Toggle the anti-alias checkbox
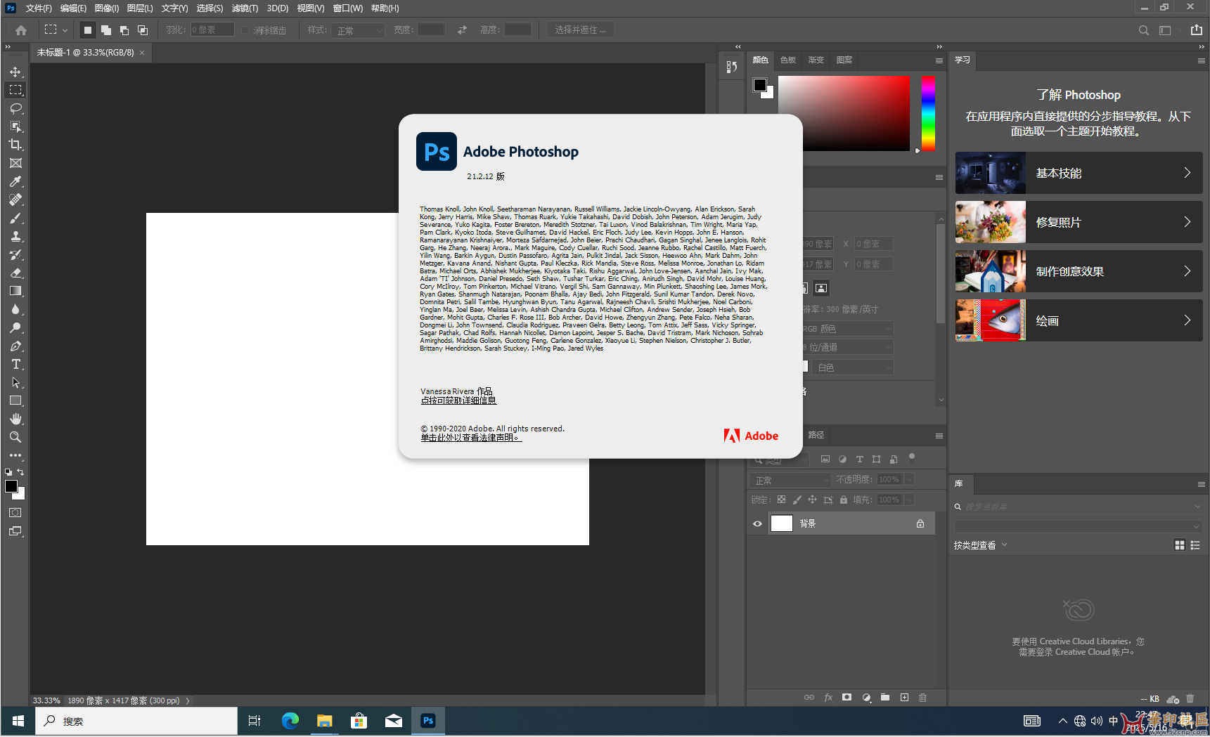Screen dimensions: 1210x737 tap(245, 30)
